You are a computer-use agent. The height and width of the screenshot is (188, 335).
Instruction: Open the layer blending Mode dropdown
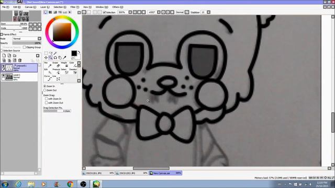[x=27, y=39]
